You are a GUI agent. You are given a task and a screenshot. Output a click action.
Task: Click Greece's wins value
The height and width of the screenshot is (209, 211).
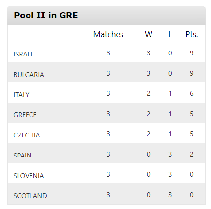[149, 114]
